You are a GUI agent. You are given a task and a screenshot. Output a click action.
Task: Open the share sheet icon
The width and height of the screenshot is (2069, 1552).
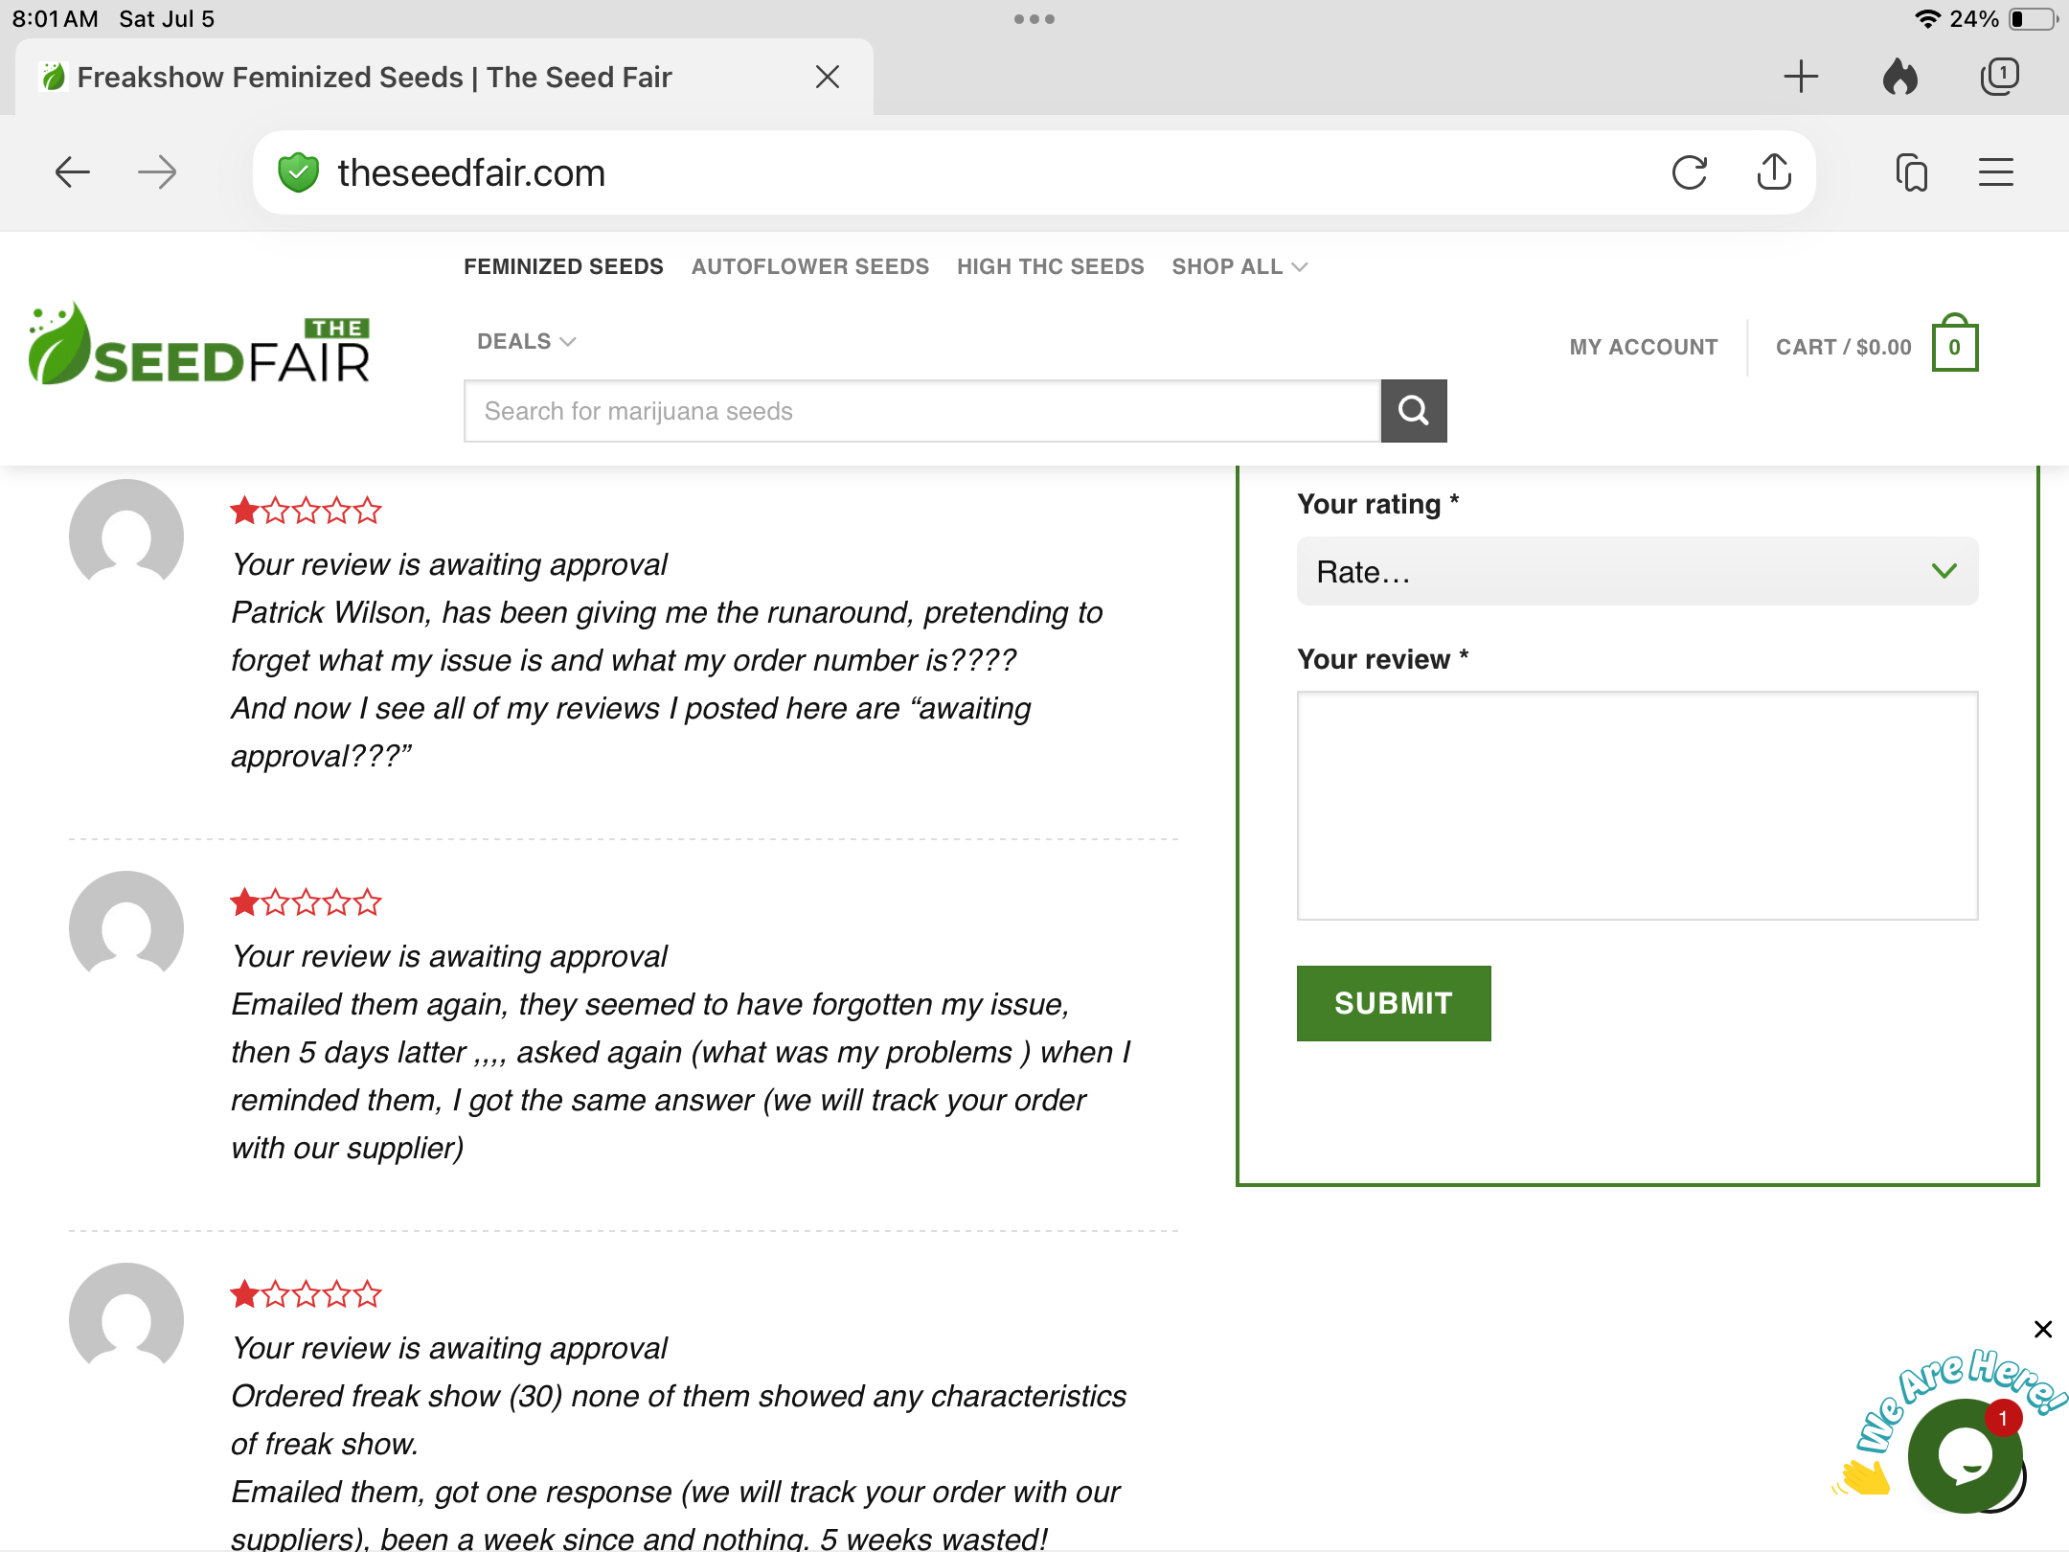[x=1774, y=171]
